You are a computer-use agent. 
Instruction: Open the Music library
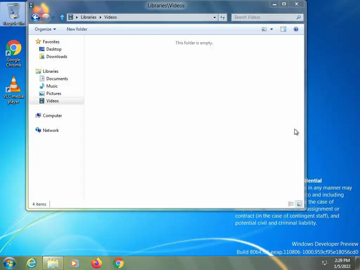tap(52, 86)
